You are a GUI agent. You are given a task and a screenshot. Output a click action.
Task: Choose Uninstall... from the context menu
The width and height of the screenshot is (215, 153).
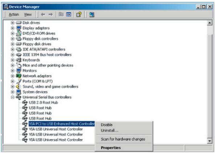[x=109, y=131]
